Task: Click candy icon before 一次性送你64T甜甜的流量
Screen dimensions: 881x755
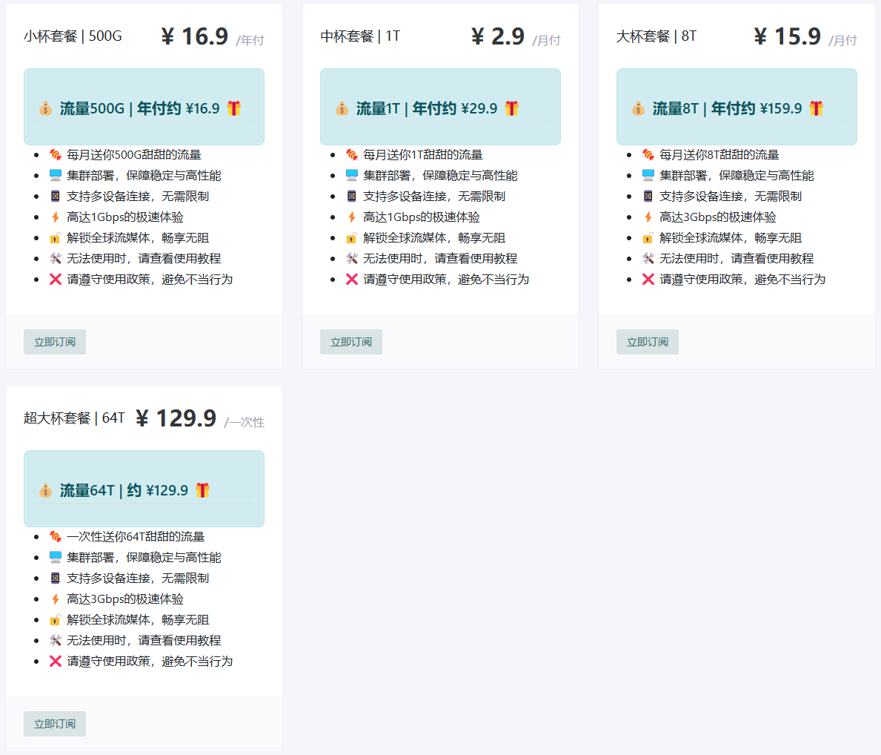Action: point(55,537)
